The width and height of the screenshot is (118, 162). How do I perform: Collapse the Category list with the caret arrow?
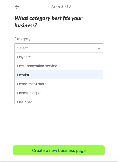click(99, 48)
